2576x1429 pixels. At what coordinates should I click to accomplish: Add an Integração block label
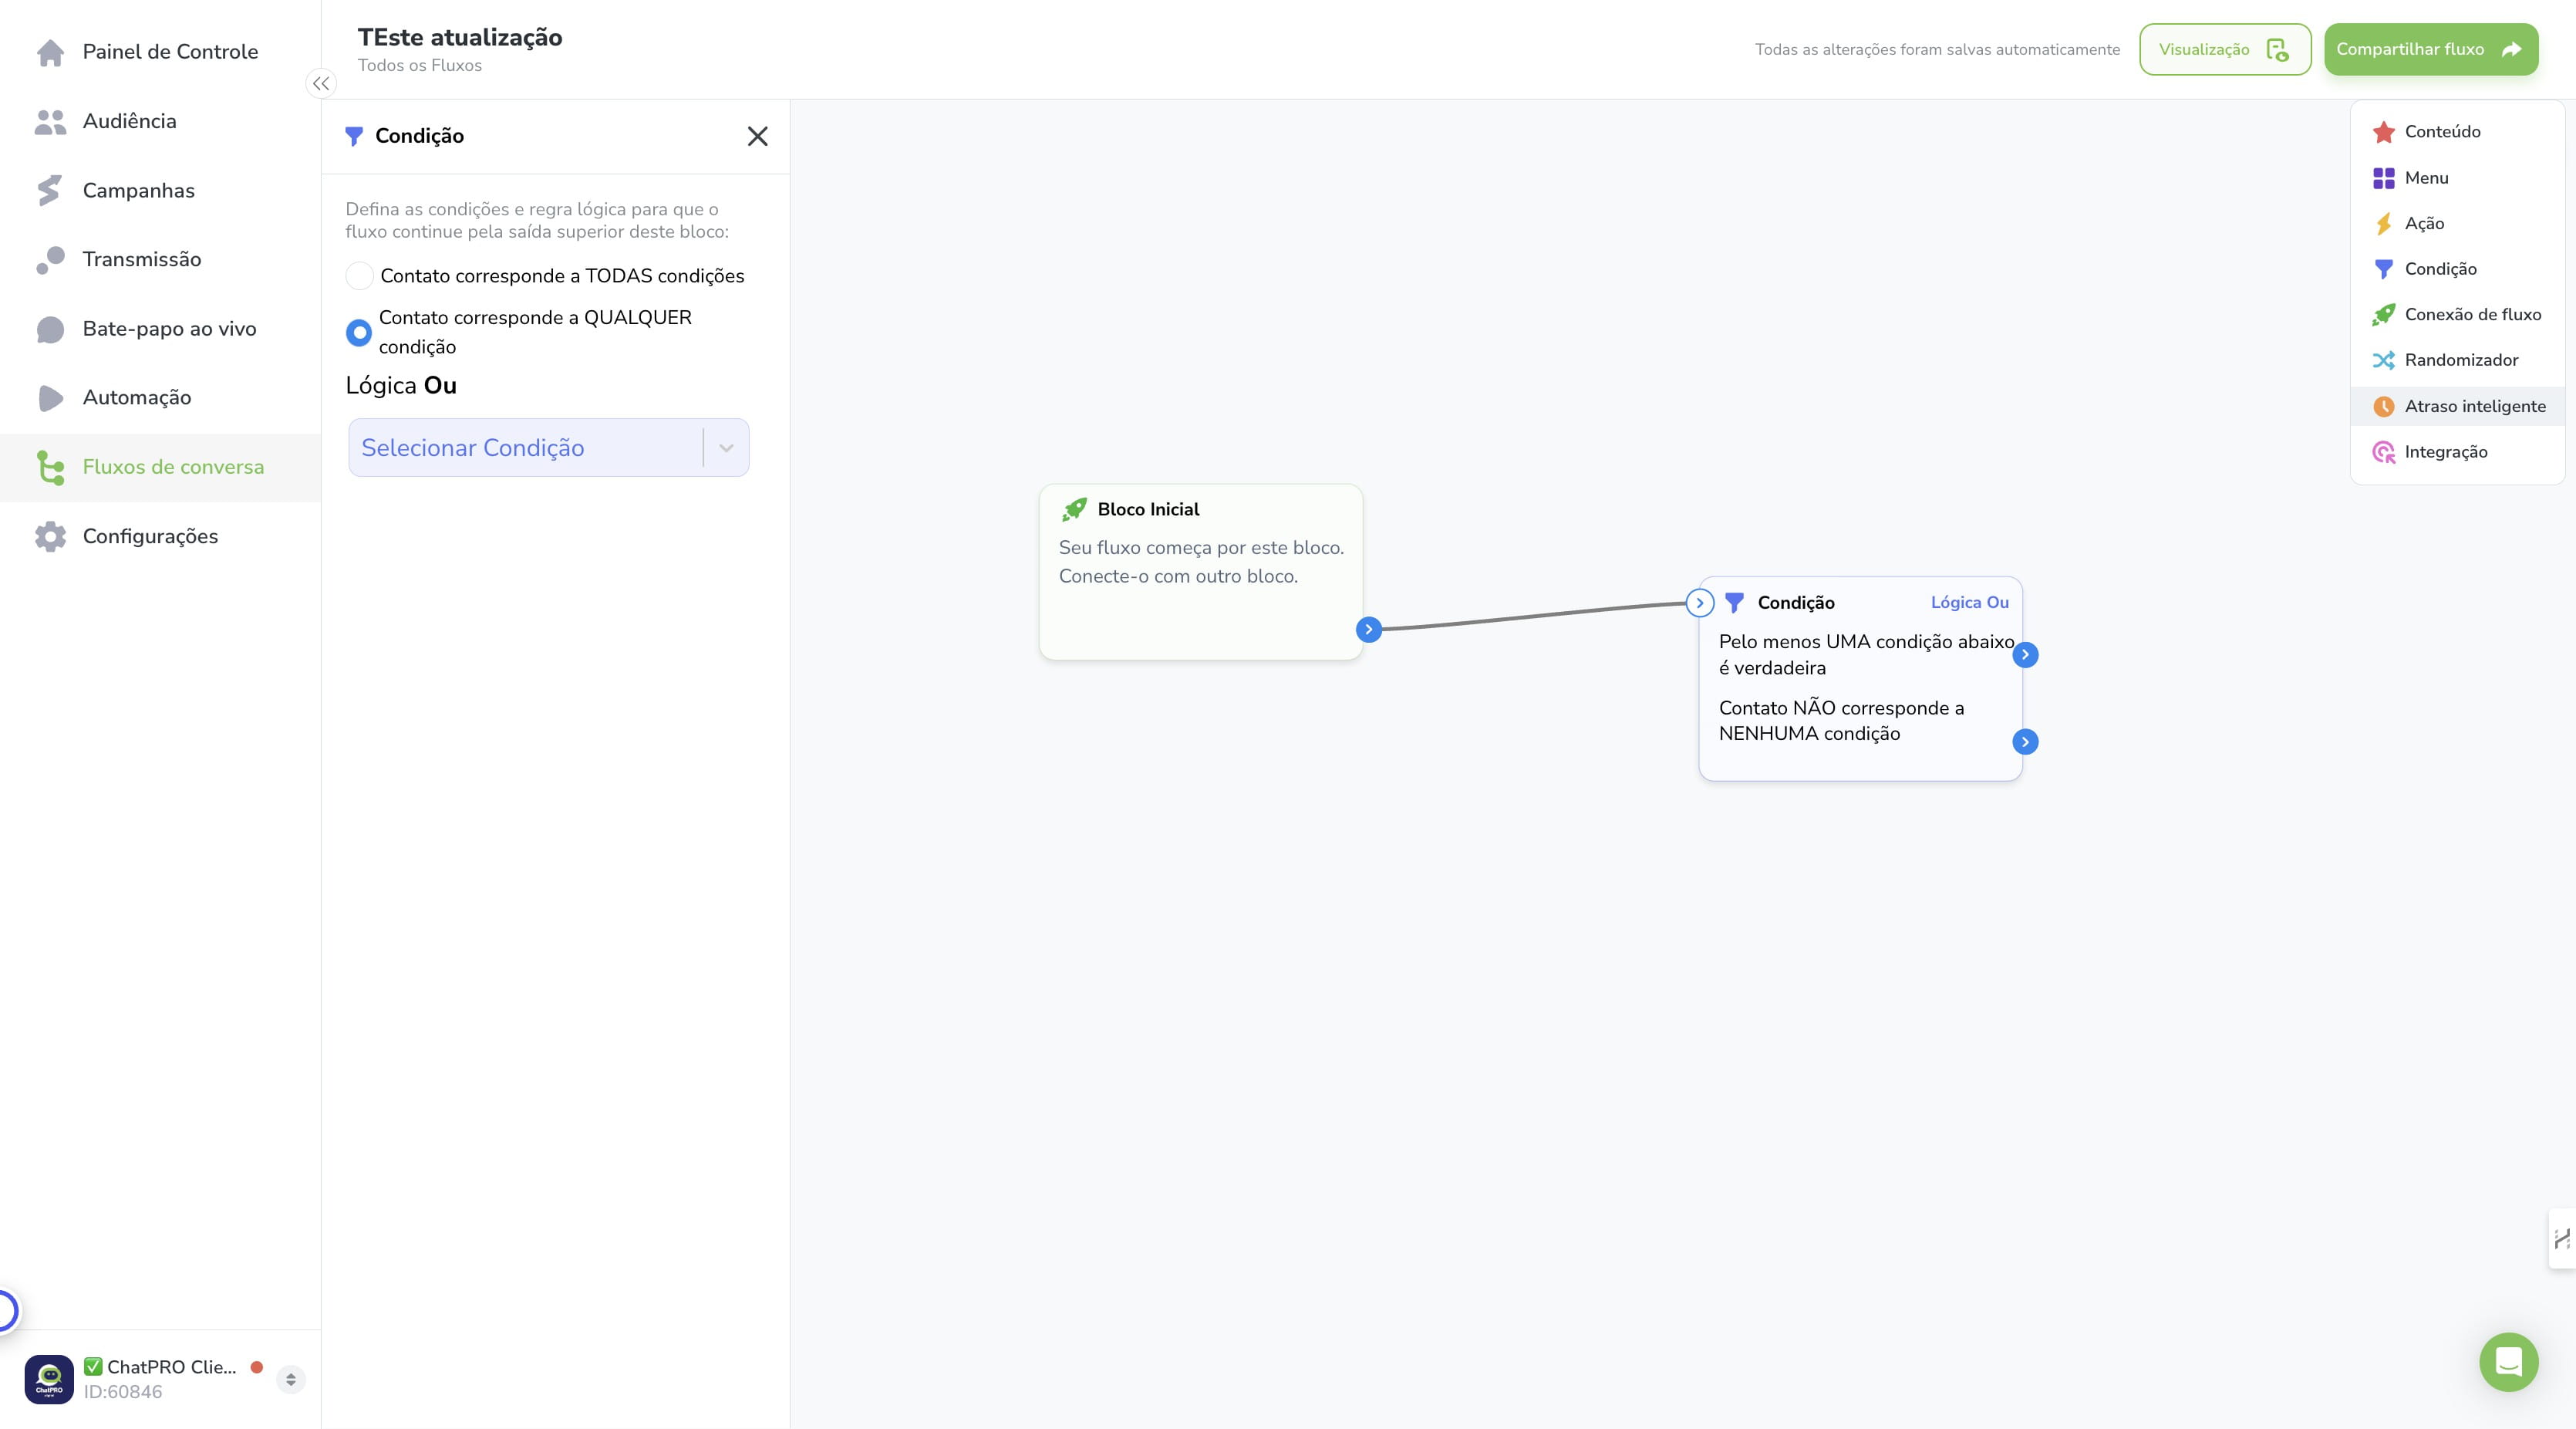point(2446,452)
